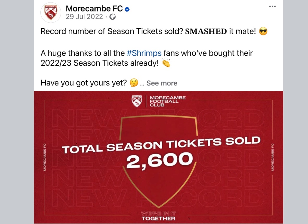Viewport: 308px width, 224px height.
Task: Click the 2,600 figure in the graphic
Action: click(159, 160)
